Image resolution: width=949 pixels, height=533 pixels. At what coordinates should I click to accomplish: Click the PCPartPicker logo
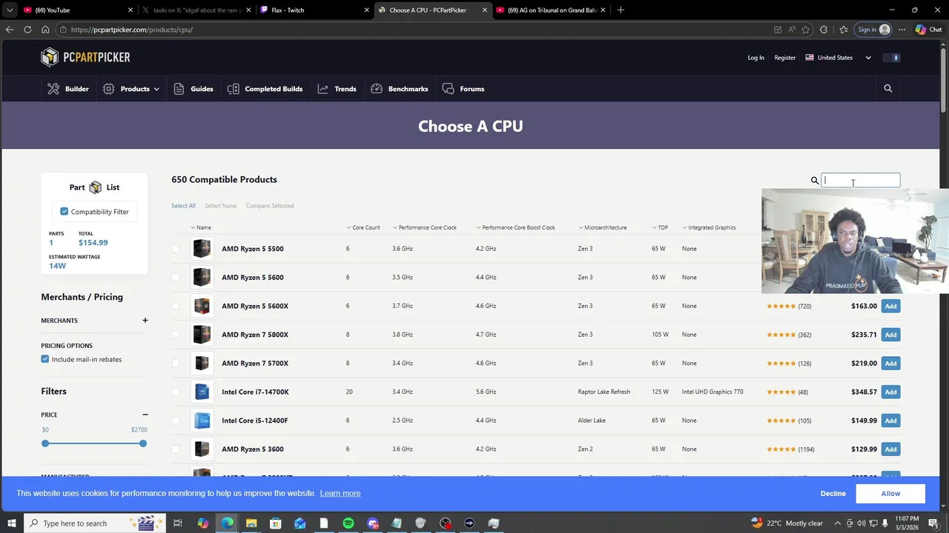coord(85,57)
